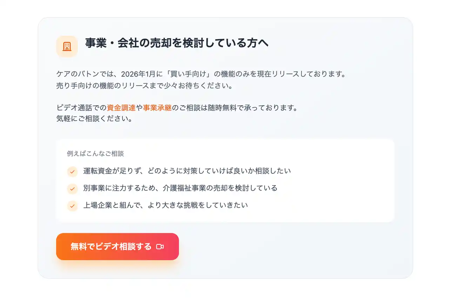The image size is (449, 298).
Task: Open the 資金調達 link
Action: coord(121,108)
